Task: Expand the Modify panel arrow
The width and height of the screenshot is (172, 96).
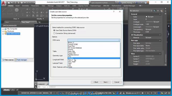Action: pos(43,19)
